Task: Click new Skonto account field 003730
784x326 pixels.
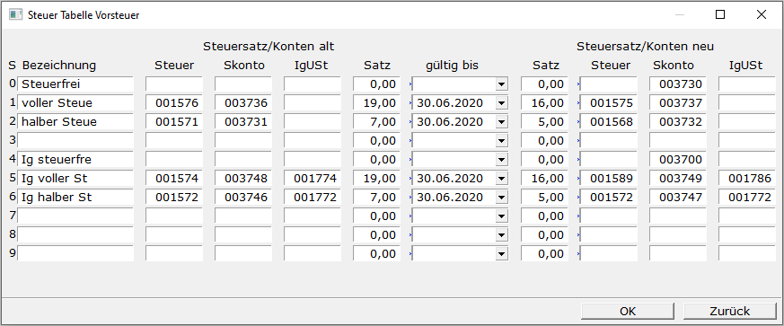Action: (678, 84)
